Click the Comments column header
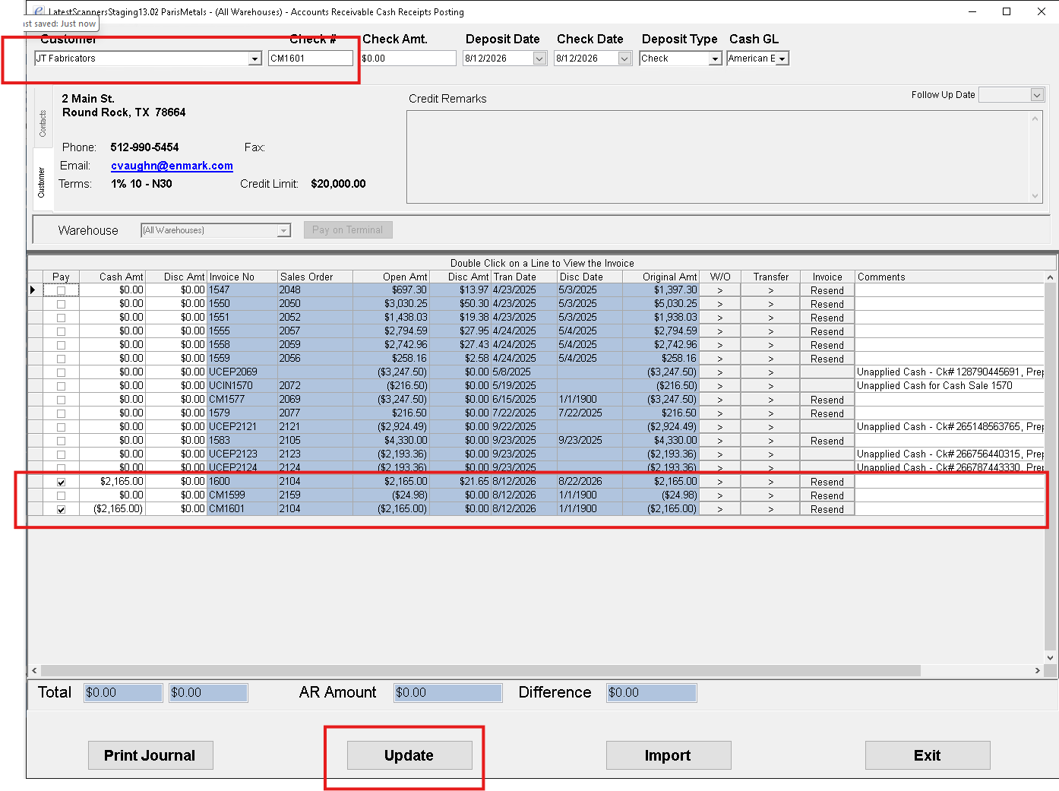 (x=950, y=277)
